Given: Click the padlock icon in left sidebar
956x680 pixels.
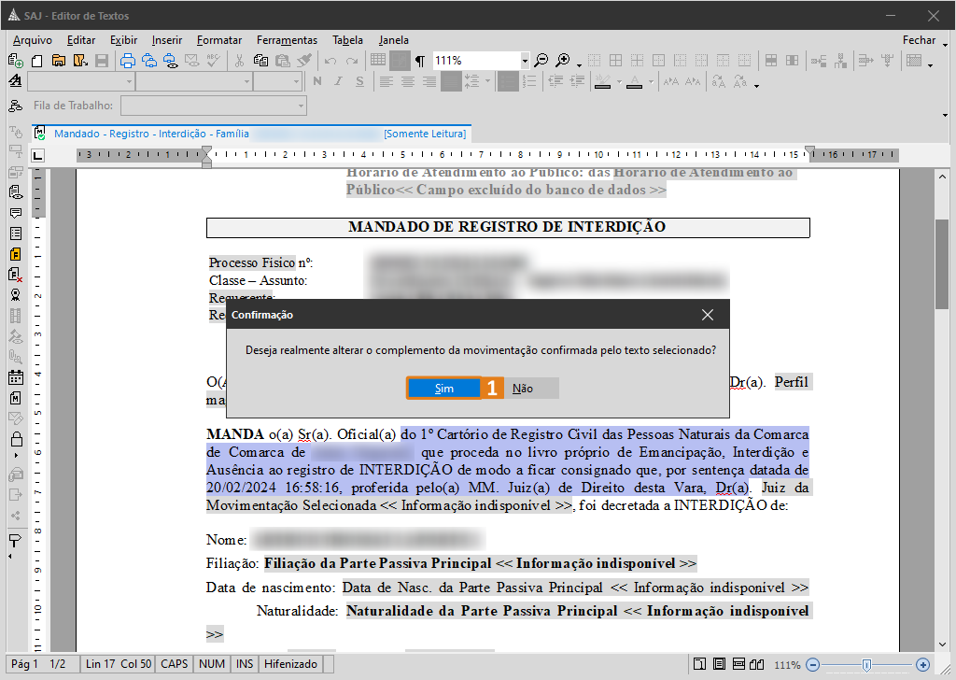Looking at the screenshot, I should point(17,439).
